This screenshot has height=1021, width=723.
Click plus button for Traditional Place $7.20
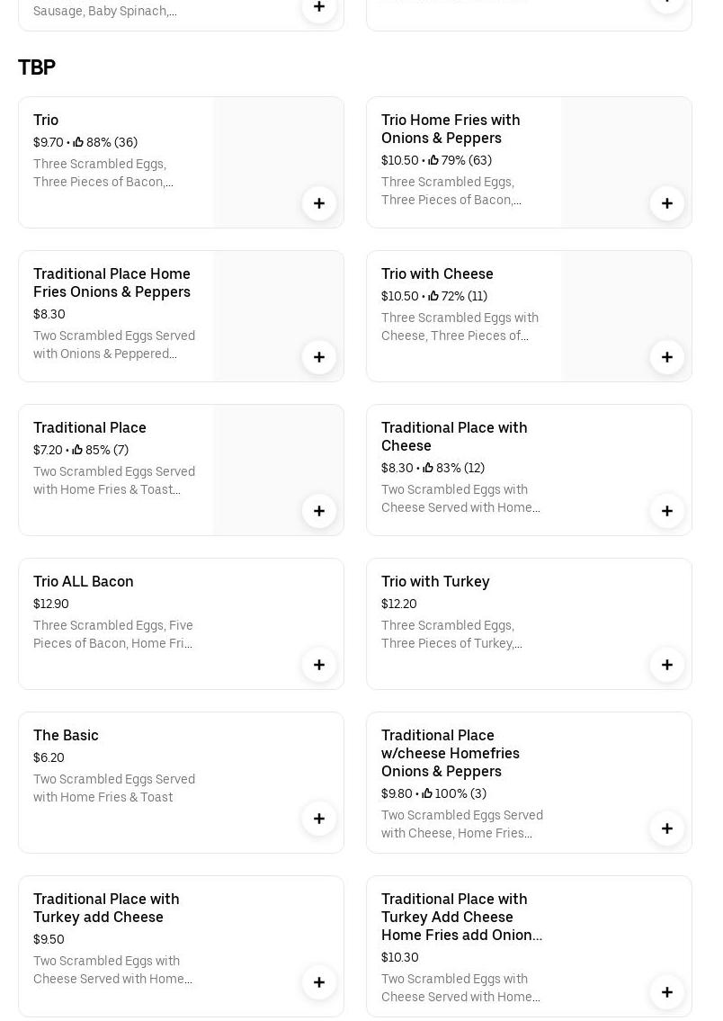[319, 511]
